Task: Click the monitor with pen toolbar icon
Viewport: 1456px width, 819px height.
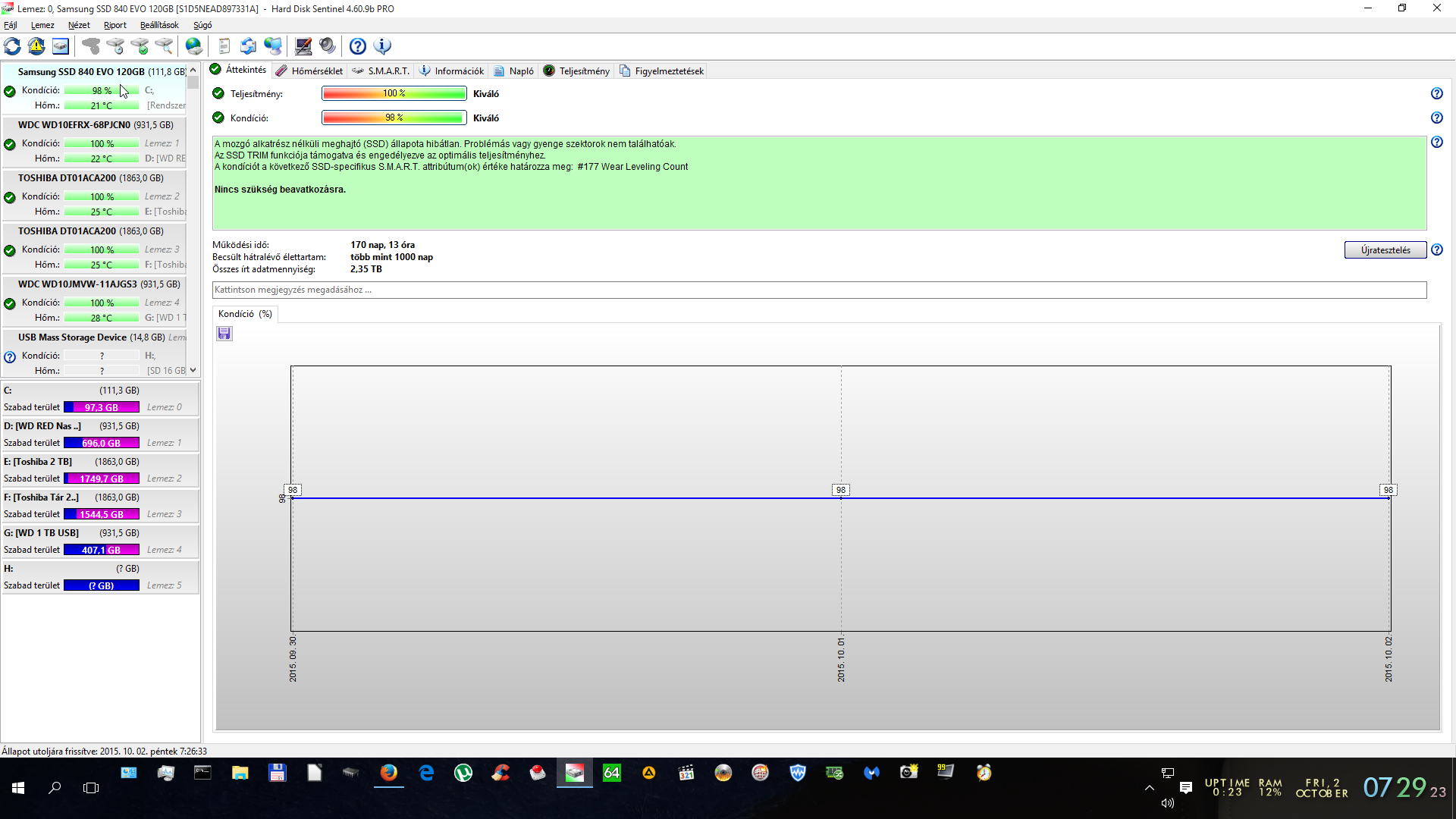Action: [303, 46]
